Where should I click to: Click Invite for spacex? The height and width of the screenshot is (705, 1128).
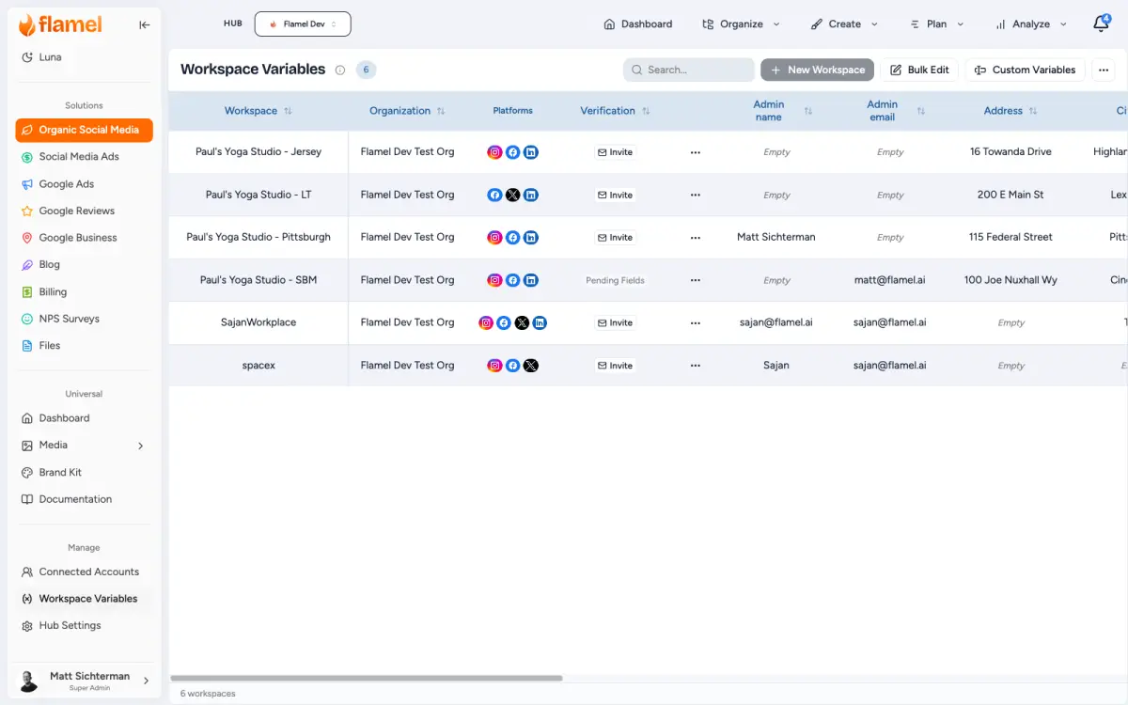point(616,366)
